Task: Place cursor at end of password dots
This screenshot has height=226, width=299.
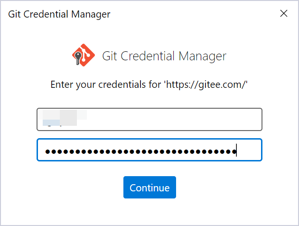Action: [x=236, y=151]
